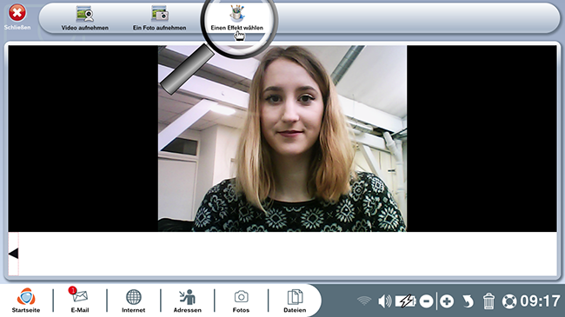Click the 09:17 clock display
This screenshot has width=565, height=317.
pyautogui.click(x=540, y=301)
